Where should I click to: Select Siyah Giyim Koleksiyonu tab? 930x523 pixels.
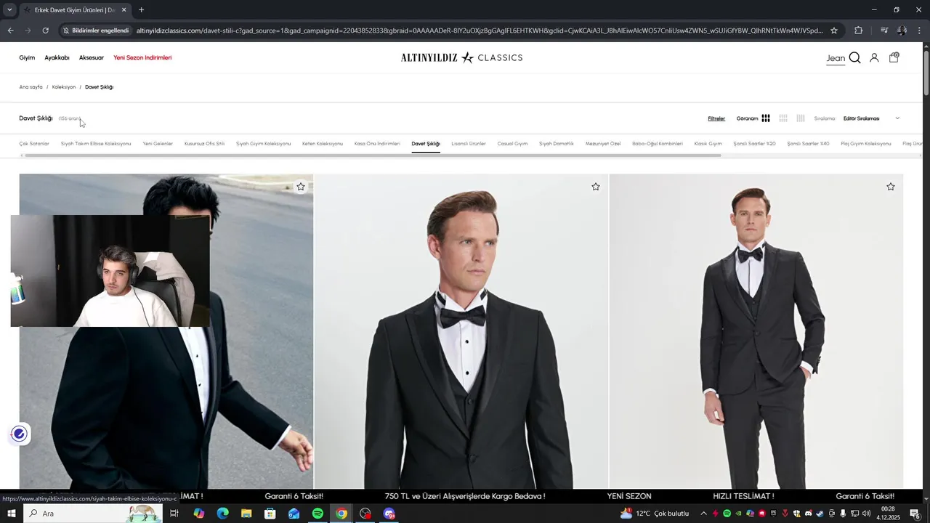tap(263, 144)
